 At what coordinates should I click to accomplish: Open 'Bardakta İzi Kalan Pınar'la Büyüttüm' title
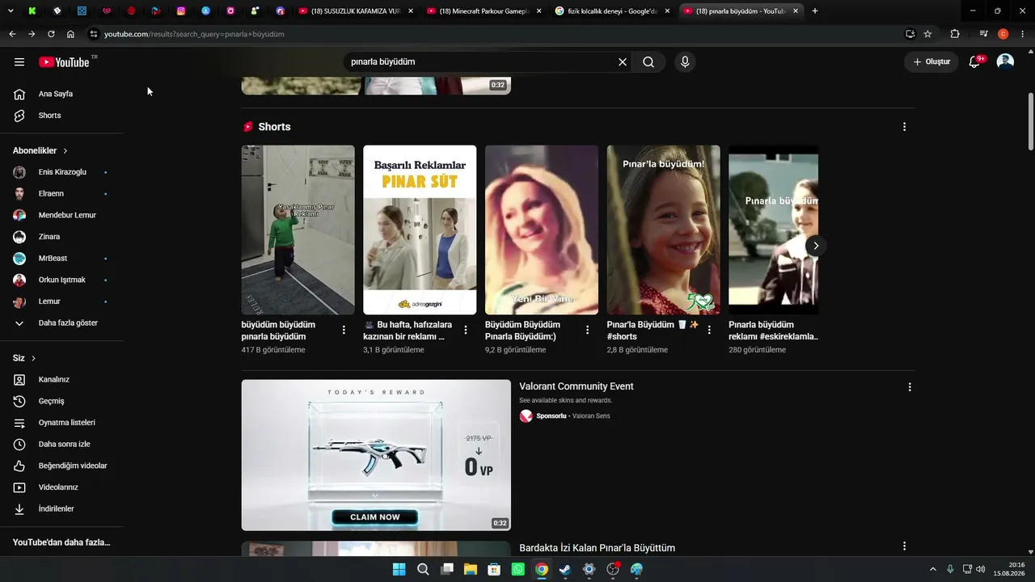point(597,548)
